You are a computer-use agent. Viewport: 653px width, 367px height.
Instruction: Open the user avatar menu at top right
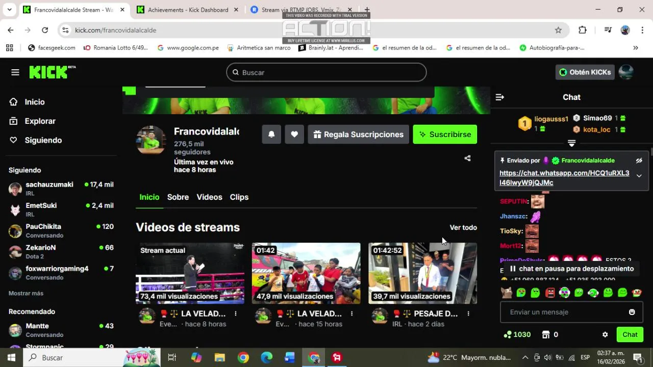[626, 72]
